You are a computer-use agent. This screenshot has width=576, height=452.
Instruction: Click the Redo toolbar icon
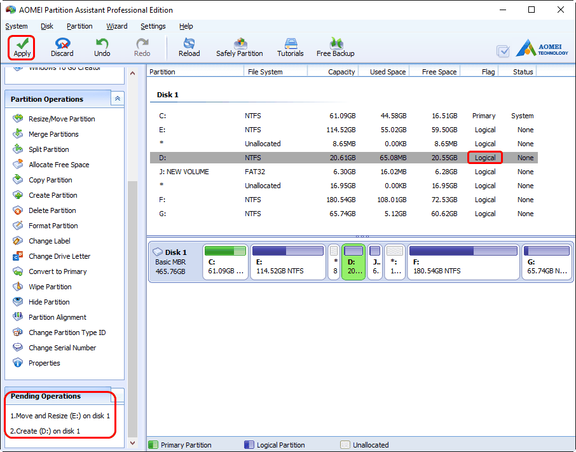pyautogui.click(x=142, y=48)
